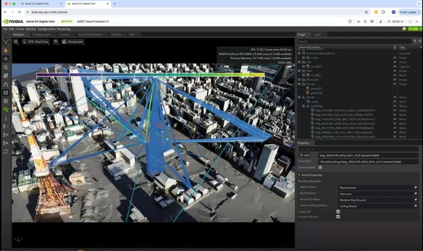Switch to the Console tab
Image resolution: width=423 pixels, height=251 pixels.
116,35
